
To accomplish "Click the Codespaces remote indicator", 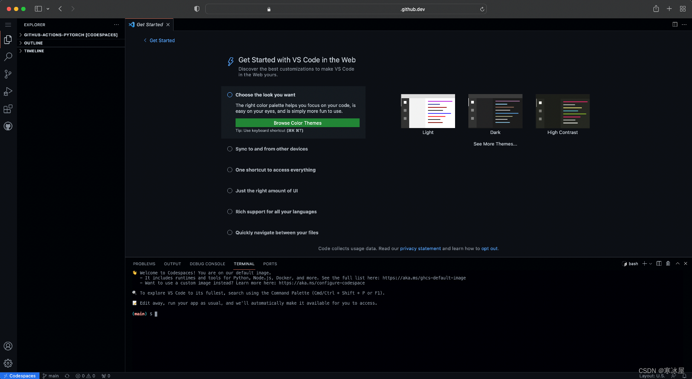I will click(19, 376).
